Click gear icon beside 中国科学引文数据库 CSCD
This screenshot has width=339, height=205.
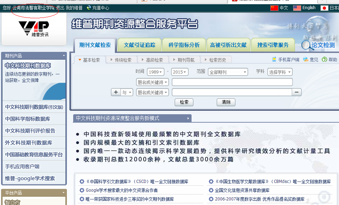point(82,182)
